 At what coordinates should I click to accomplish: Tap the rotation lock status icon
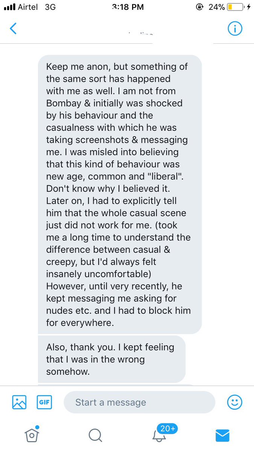pos(199,7)
